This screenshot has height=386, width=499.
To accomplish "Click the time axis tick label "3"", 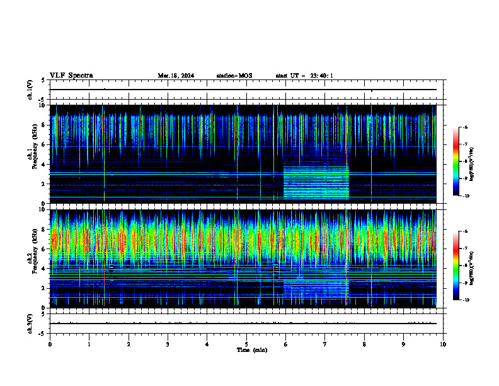I will (168, 344).
